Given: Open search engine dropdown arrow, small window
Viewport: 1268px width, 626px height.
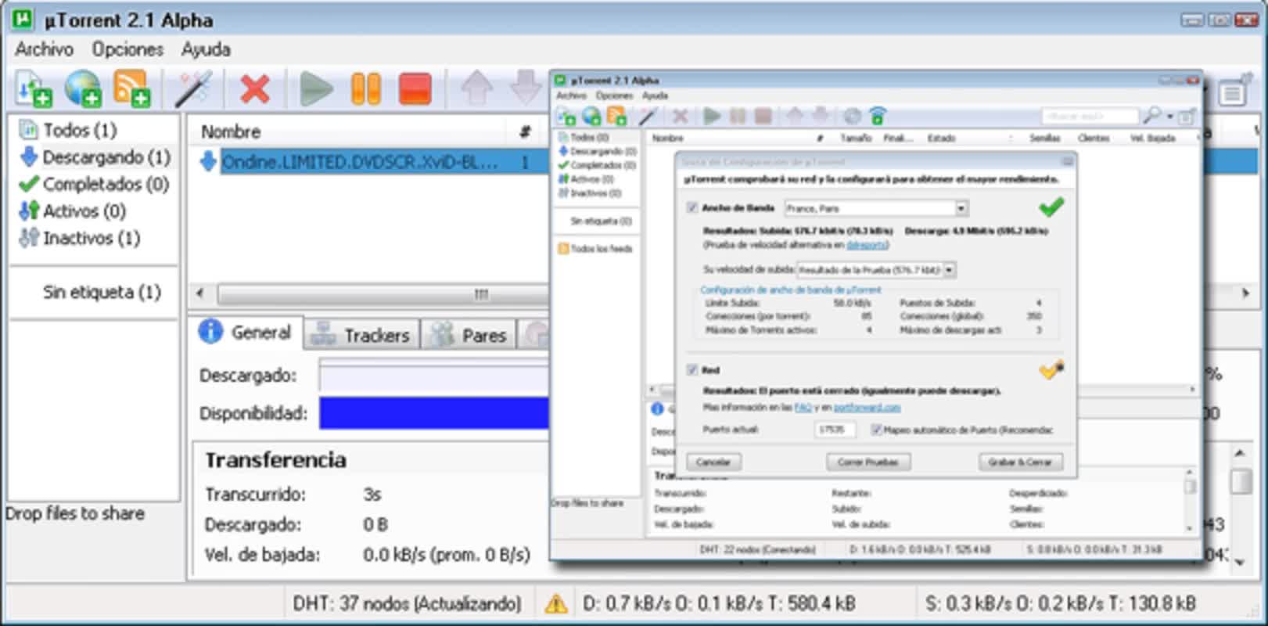Looking at the screenshot, I should 1169,117.
